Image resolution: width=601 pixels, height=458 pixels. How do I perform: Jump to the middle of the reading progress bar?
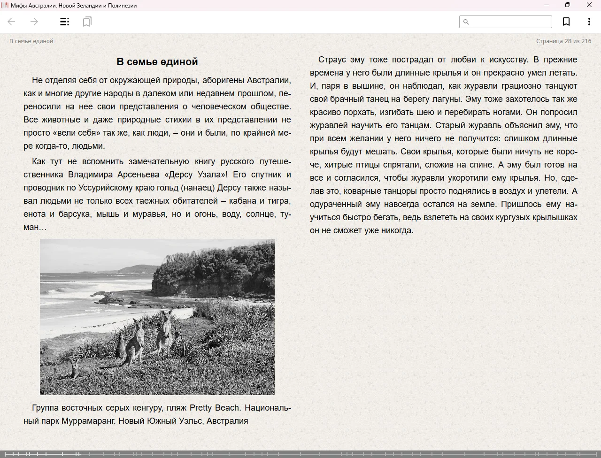click(x=300, y=454)
